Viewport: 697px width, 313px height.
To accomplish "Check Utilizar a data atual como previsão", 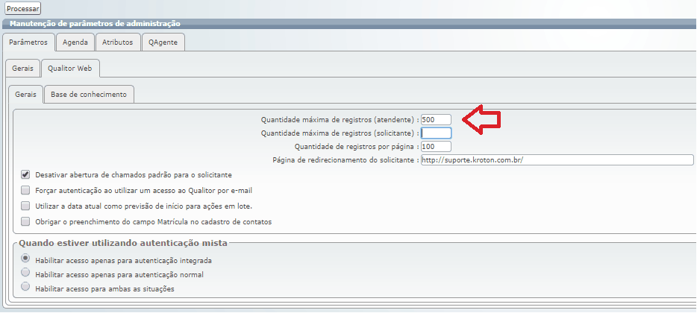I will [25, 206].
